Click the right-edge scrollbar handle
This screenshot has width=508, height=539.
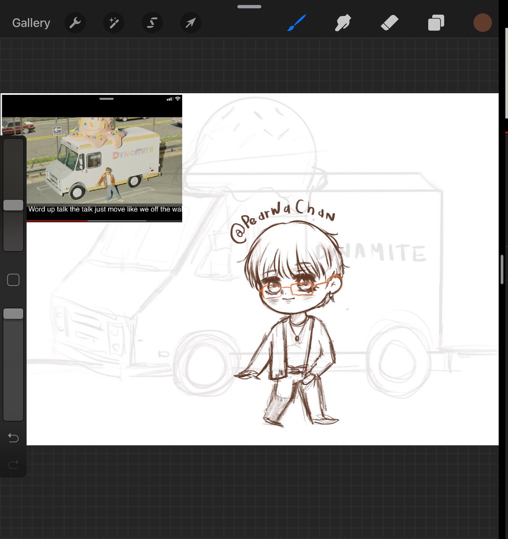point(503,269)
